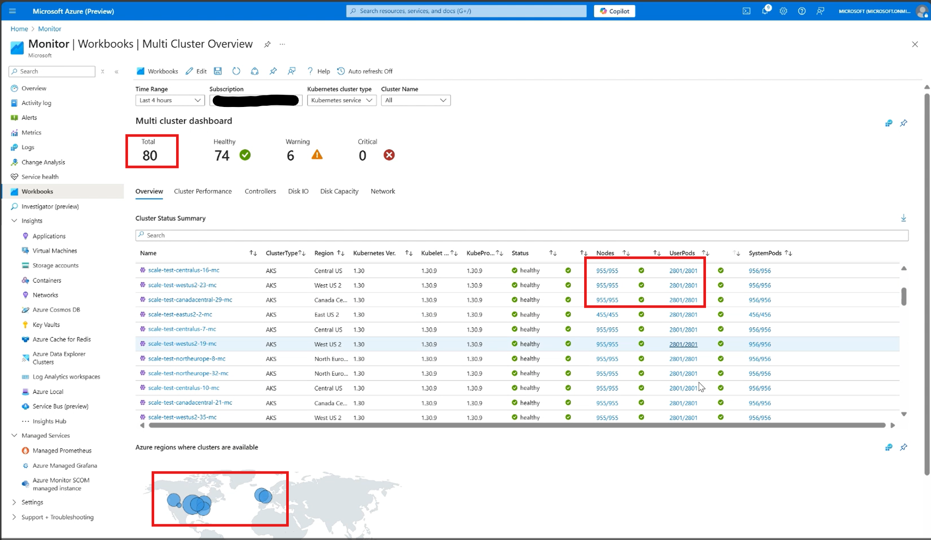Click the share workbook icon in toolbar
This screenshot has height=540, width=931.
click(x=255, y=71)
